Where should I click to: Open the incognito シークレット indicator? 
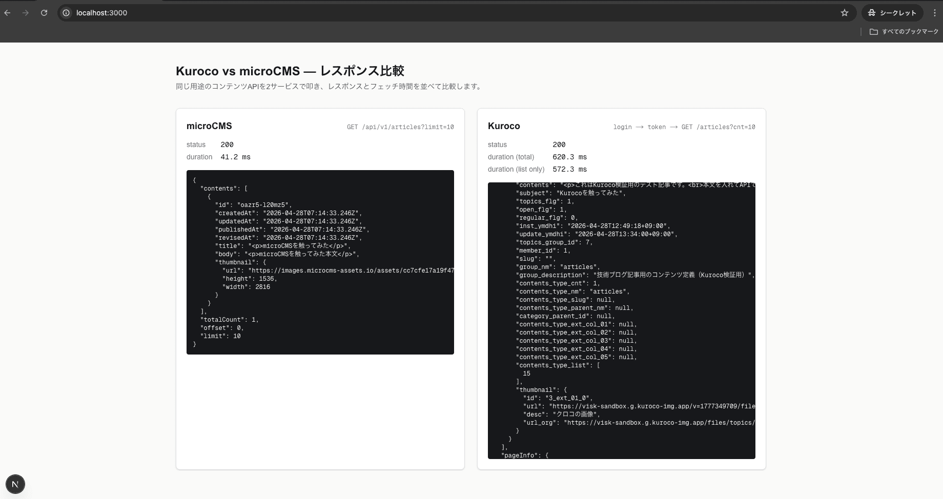pyautogui.click(x=892, y=13)
